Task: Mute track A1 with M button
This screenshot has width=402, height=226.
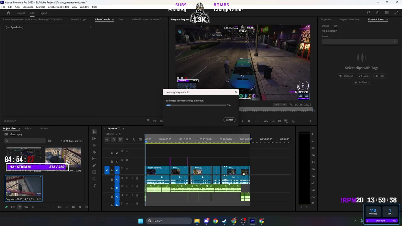Action: (127, 178)
